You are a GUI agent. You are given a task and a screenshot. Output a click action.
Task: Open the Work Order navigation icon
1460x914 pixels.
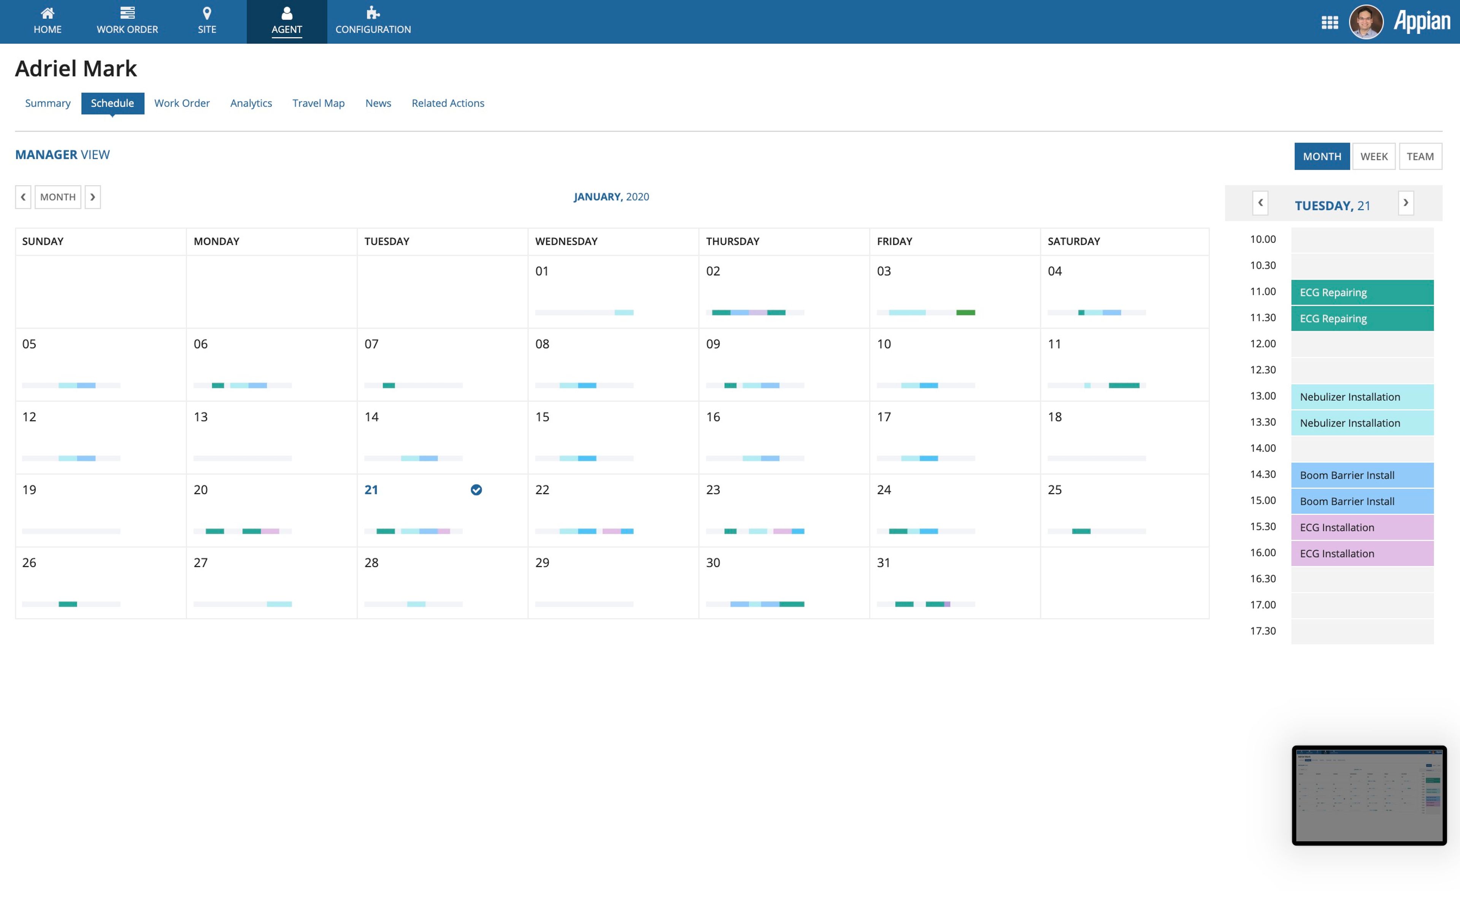(x=127, y=13)
